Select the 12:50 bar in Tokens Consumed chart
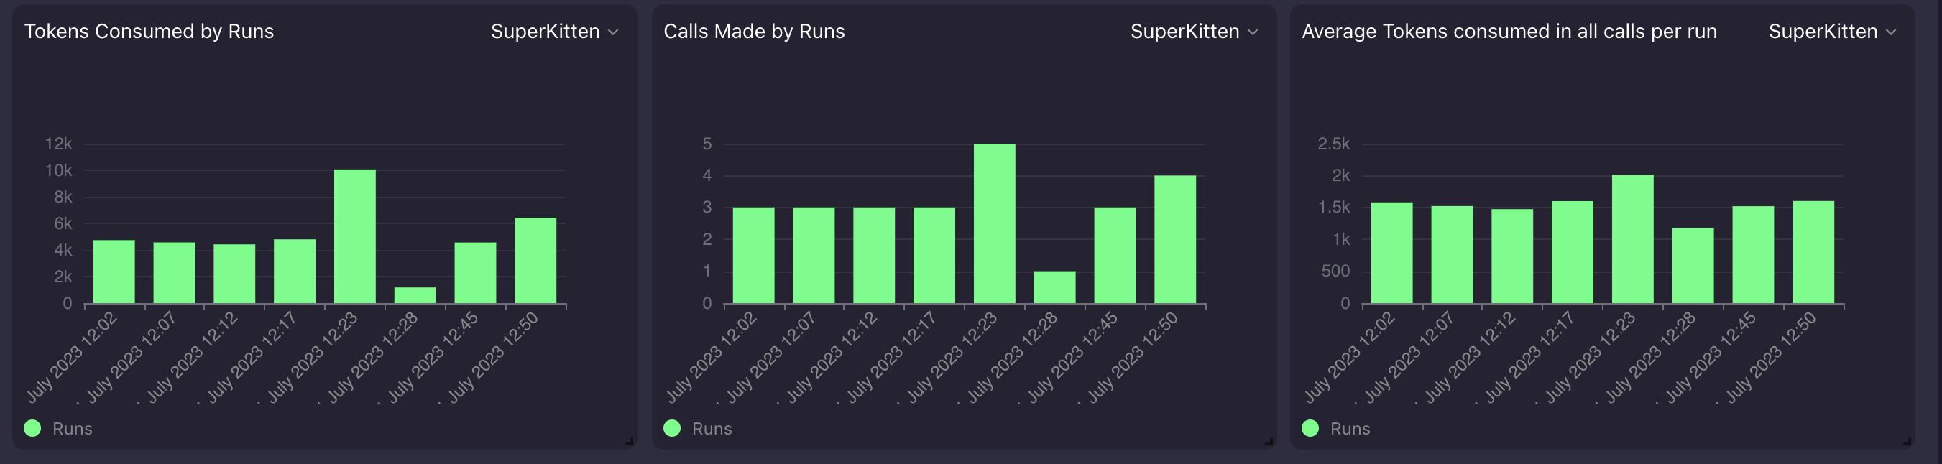 click(535, 261)
